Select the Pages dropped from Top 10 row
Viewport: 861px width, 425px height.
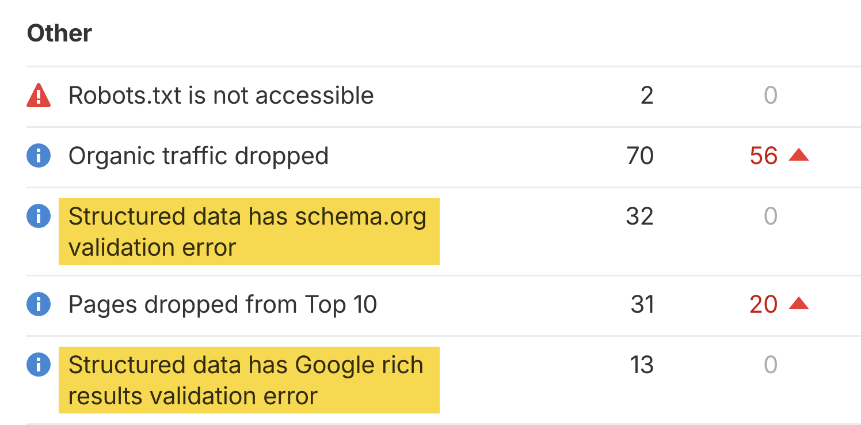pos(222,304)
